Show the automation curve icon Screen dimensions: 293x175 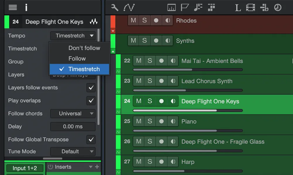[x=129, y=8]
